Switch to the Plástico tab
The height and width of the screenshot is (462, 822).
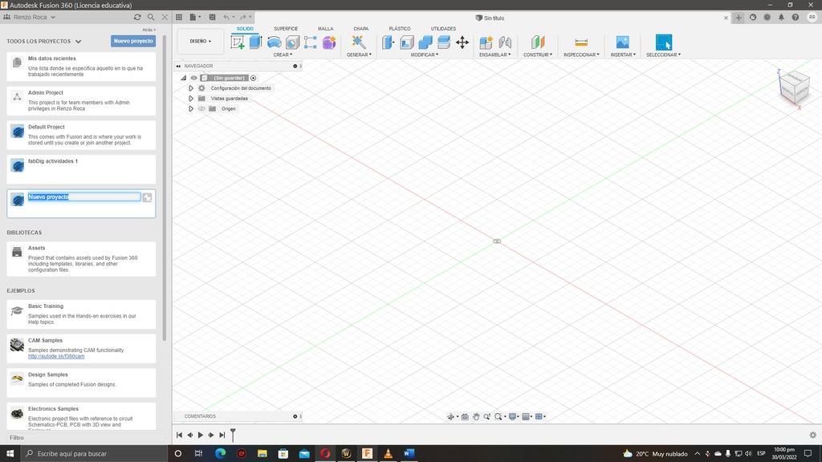(x=400, y=29)
